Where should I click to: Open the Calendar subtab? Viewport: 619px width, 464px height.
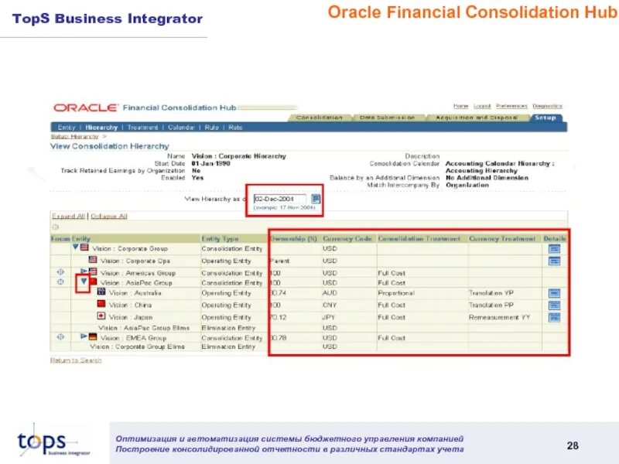click(x=181, y=128)
